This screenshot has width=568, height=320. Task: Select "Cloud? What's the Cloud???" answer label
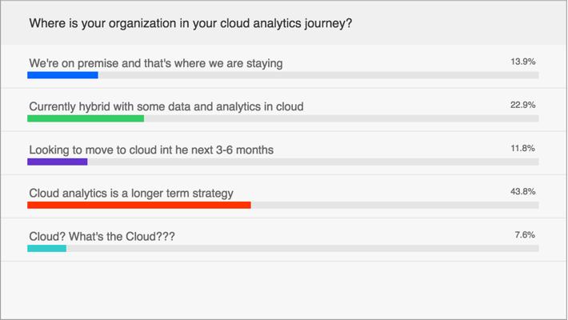tap(102, 235)
